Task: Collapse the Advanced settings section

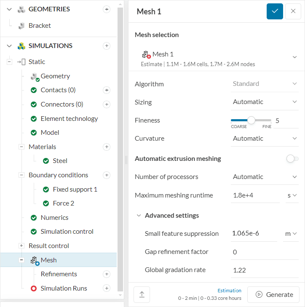Action: (x=139, y=216)
